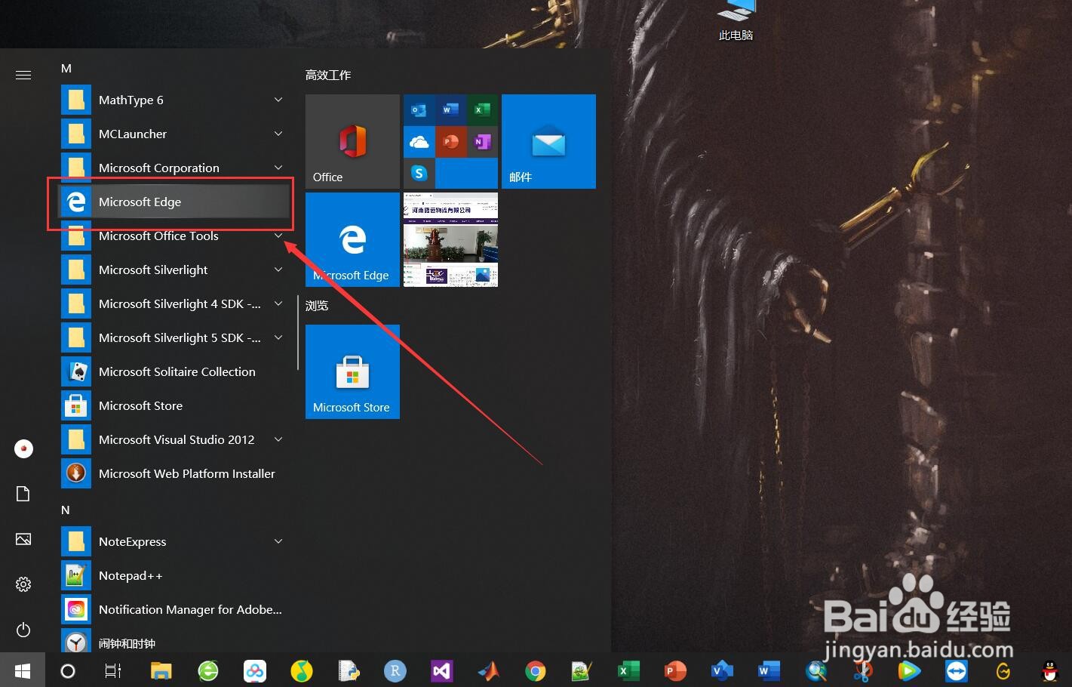Open the Excel icon in the Office apps tile
Image resolution: width=1072 pixels, height=687 pixels.
pos(481,109)
